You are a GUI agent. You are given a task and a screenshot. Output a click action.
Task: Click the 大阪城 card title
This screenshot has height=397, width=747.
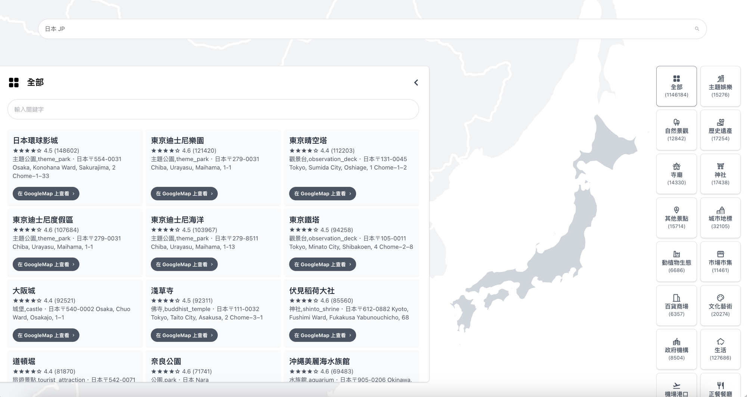pos(24,291)
